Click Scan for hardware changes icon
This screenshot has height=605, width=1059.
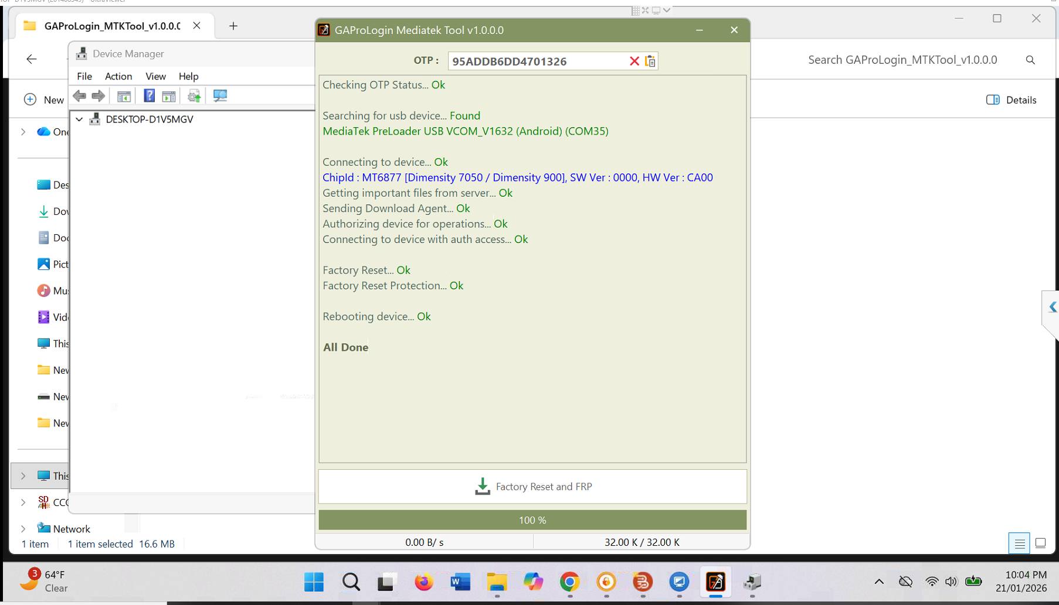pyautogui.click(x=220, y=95)
